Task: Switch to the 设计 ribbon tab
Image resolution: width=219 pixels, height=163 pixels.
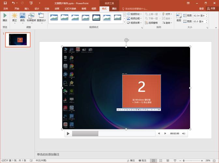Action: coord(37,9)
